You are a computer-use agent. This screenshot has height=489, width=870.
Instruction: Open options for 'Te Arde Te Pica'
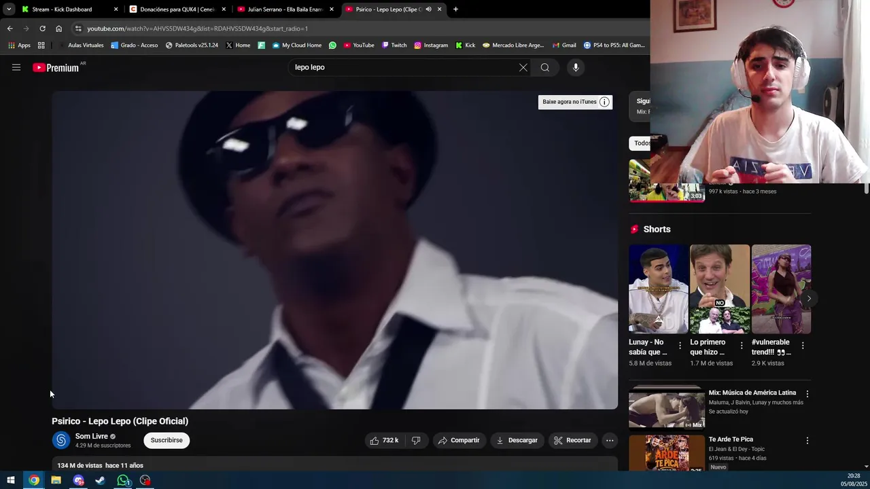click(807, 441)
